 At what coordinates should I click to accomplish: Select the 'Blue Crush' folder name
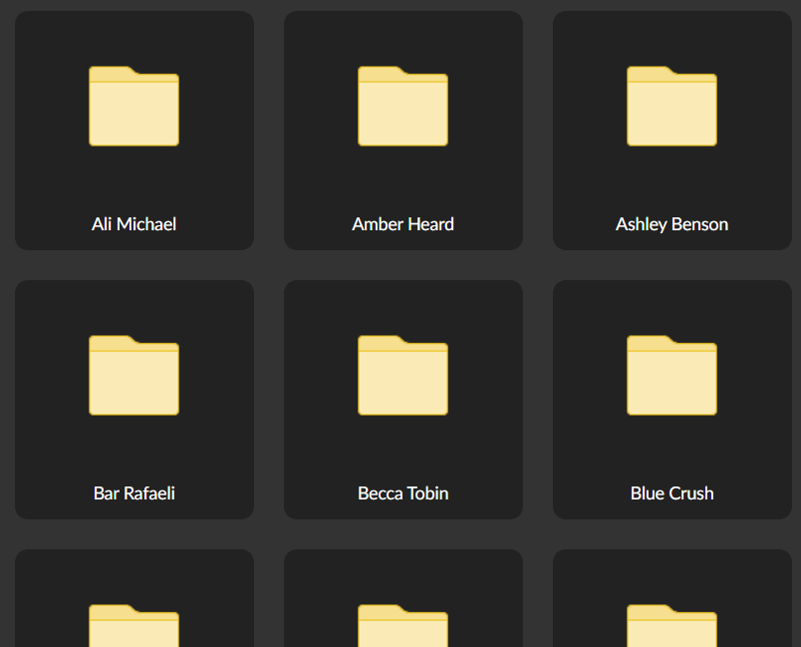pyautogui.click(x=671, y=493)
